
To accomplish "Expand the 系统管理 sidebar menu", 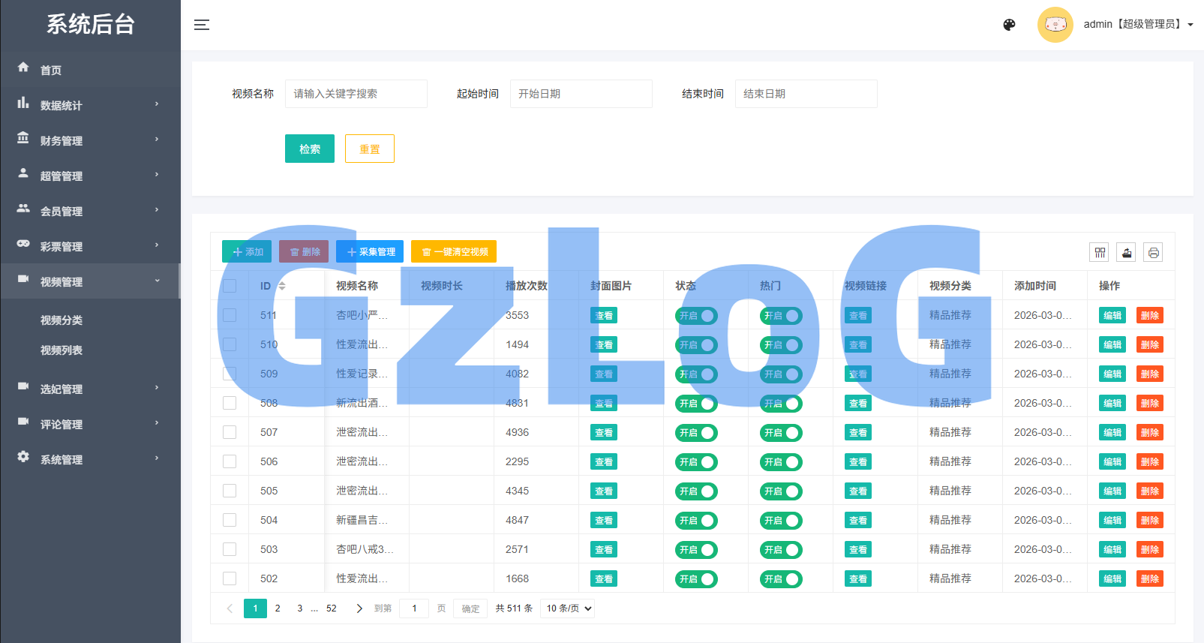I will 90,459.
